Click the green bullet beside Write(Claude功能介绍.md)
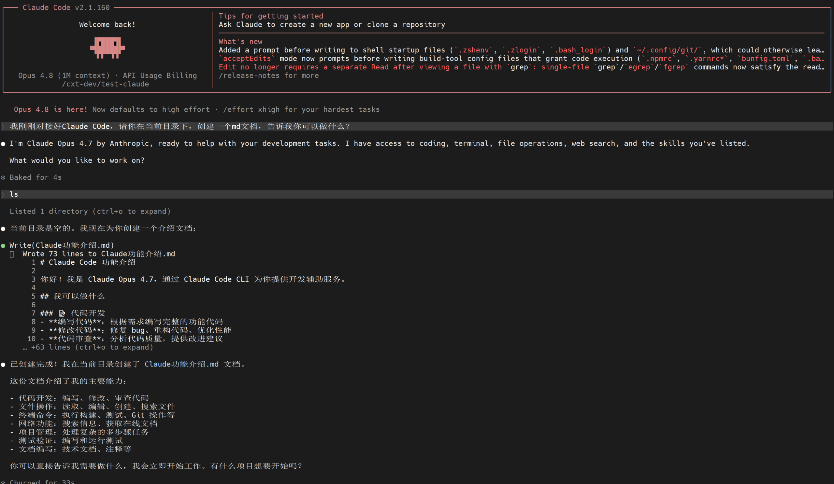Viewport: 834px width, 484px height. coord(3,246)
